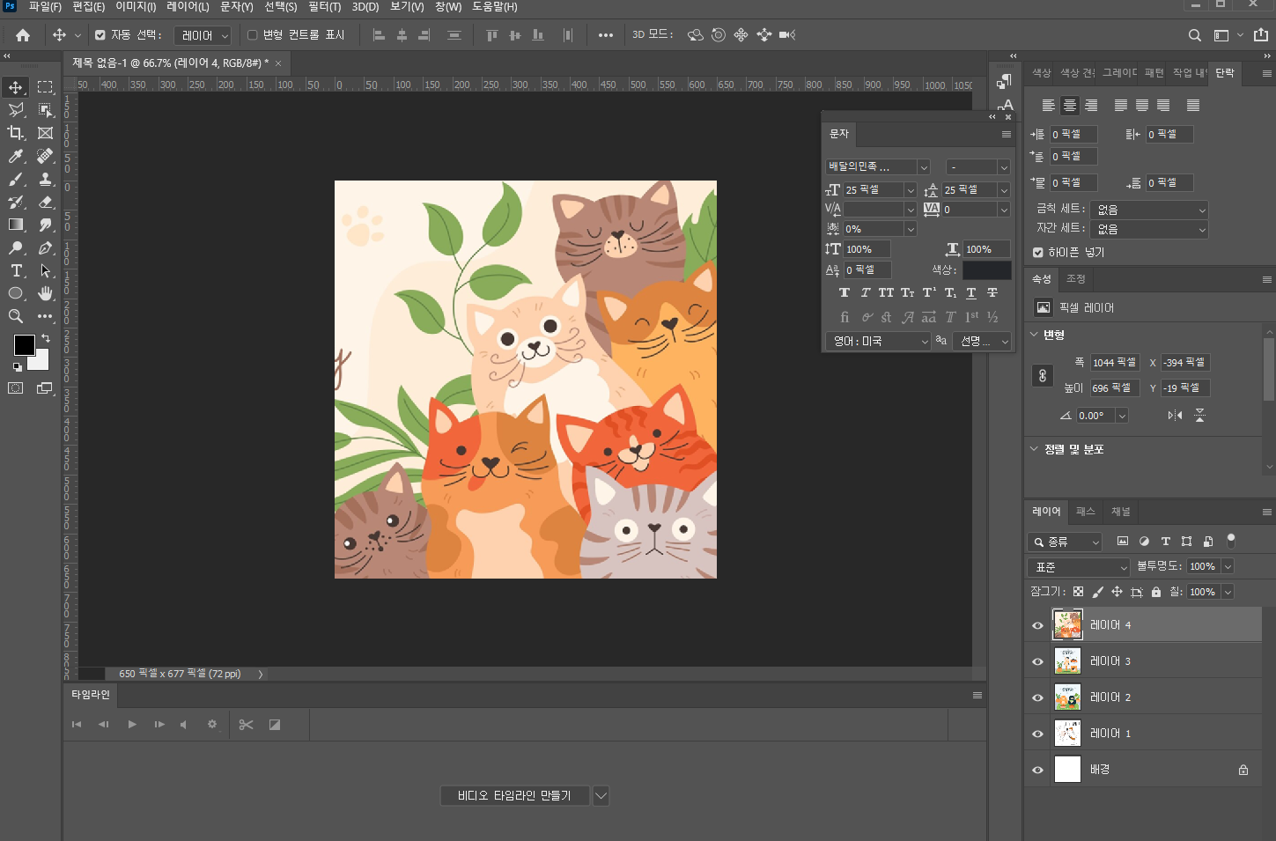Center-align paragraph text

1070,106
